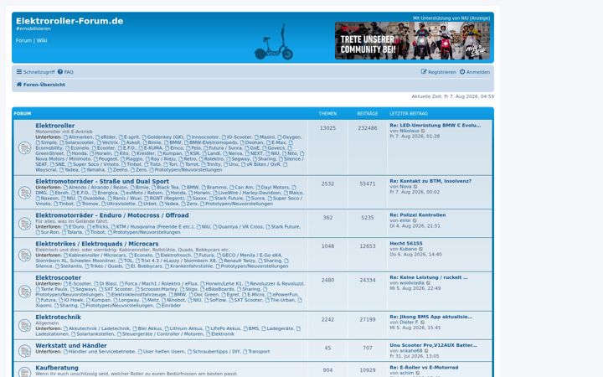This screenshot has height=377, width=603.
Task: Click the Elektroroller-Forum.de site title
Action: [70, 21]
